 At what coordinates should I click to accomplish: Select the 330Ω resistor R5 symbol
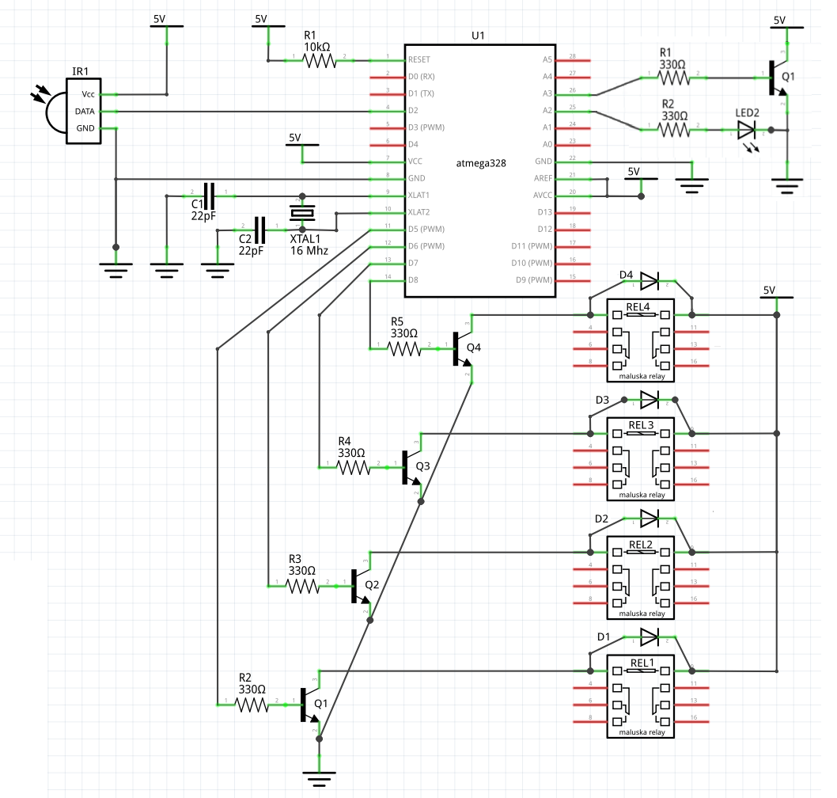pyautogui.click(x=405, y=347)
